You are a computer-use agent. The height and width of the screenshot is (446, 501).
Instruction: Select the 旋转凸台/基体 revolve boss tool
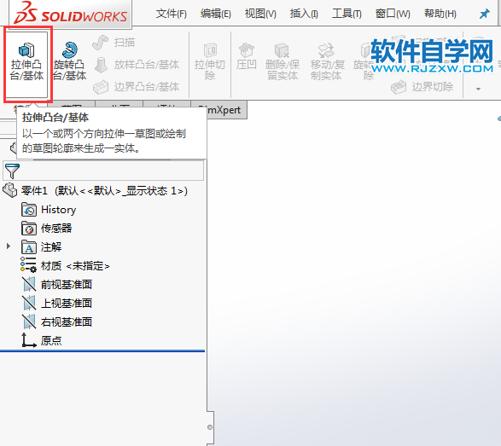(x=69, y=61)
